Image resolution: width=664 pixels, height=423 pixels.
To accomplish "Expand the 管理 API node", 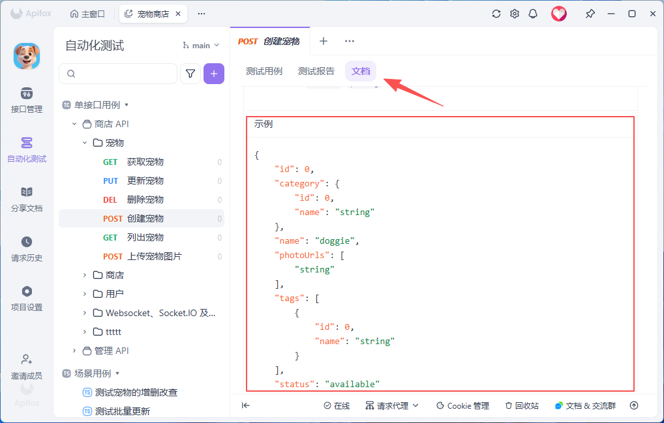I will click(74, 351).
